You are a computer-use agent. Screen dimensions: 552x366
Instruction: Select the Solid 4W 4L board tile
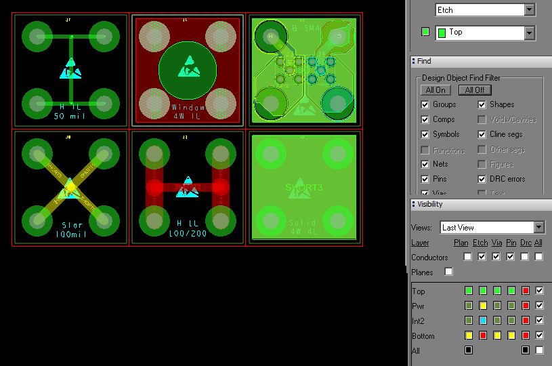coord(303,187)
